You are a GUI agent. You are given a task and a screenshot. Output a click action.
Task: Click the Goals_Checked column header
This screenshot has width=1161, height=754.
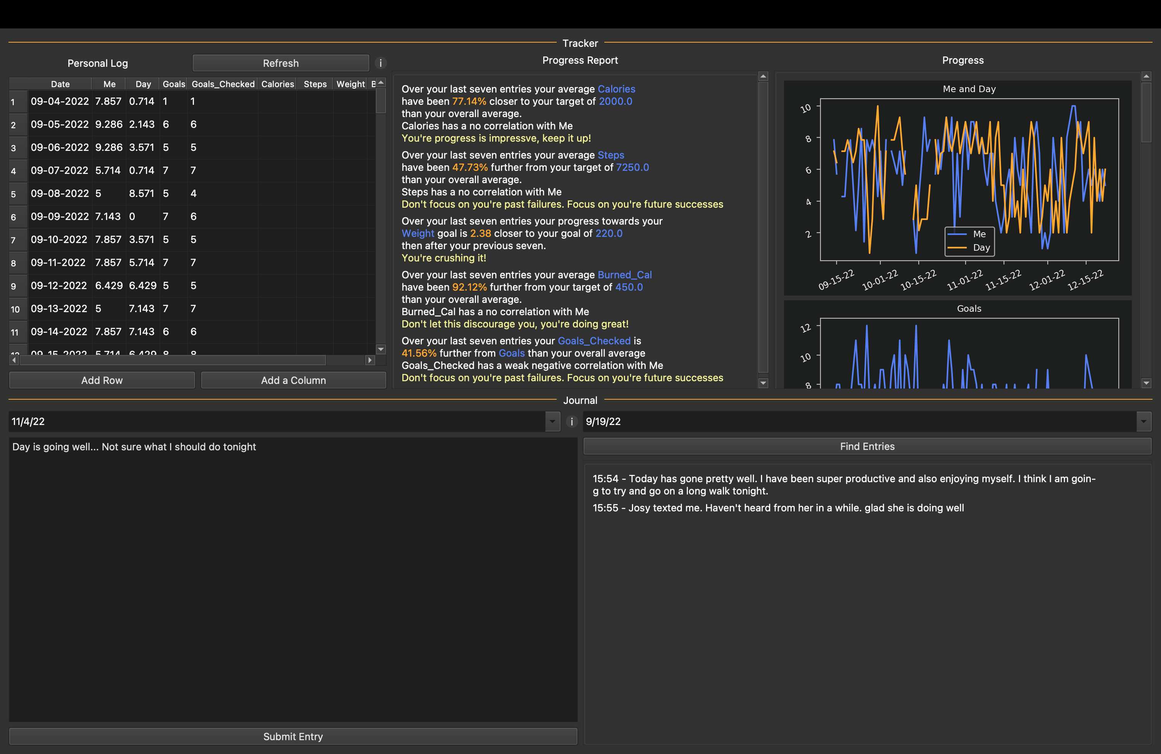223,84
